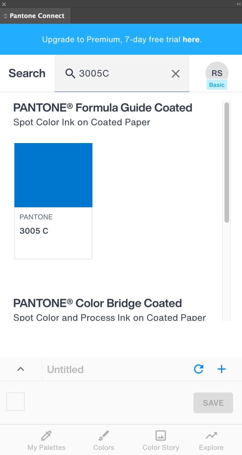Click the empty swatch slot in the palette
Viewport: 242px width, 455px height.
(15, 401)
